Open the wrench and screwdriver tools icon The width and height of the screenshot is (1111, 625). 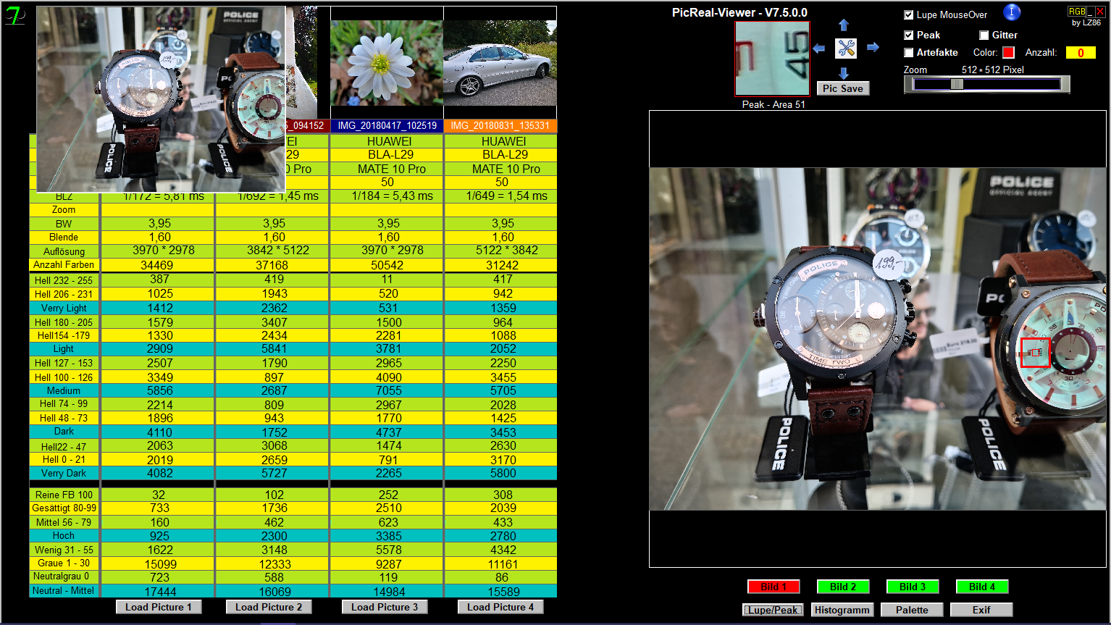[846, 49]
